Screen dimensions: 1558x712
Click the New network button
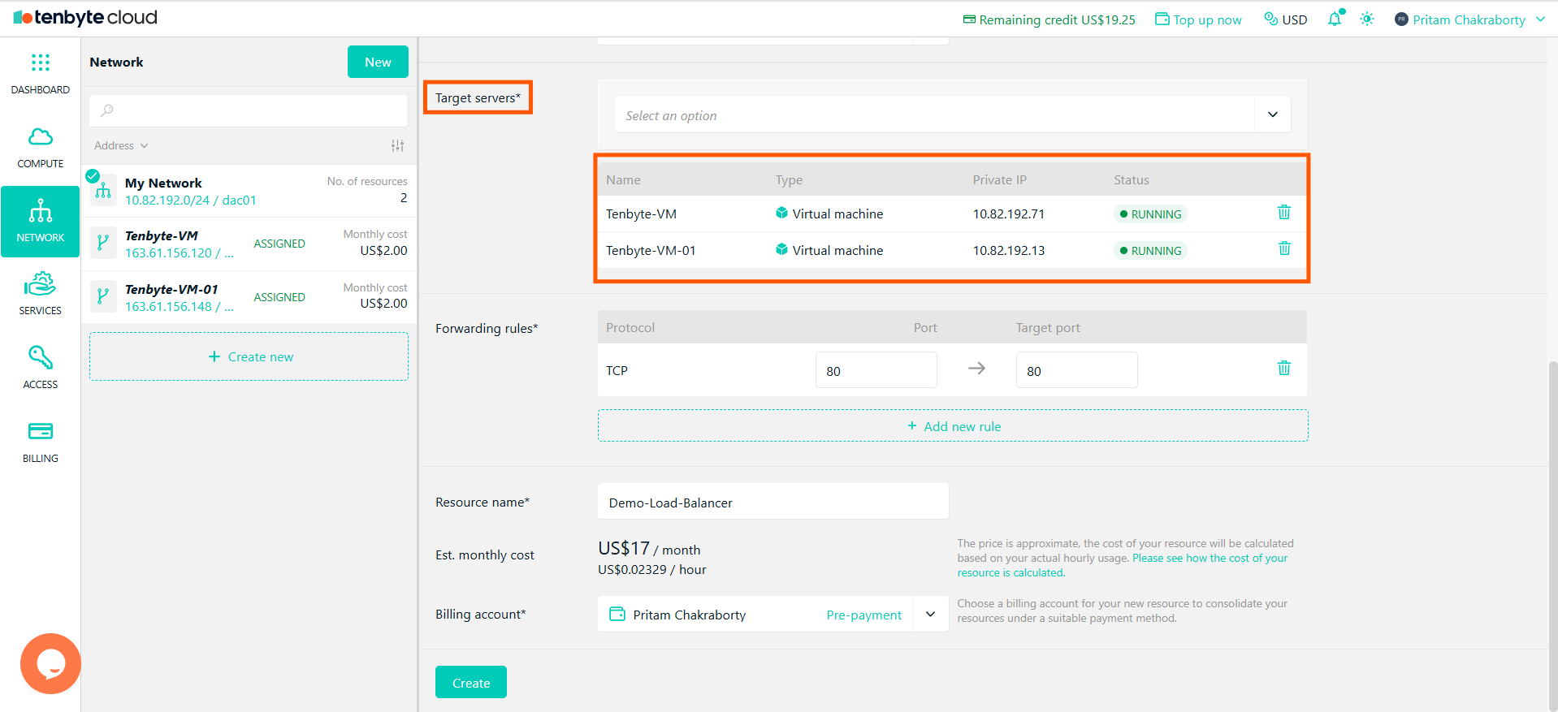point(378,62)
